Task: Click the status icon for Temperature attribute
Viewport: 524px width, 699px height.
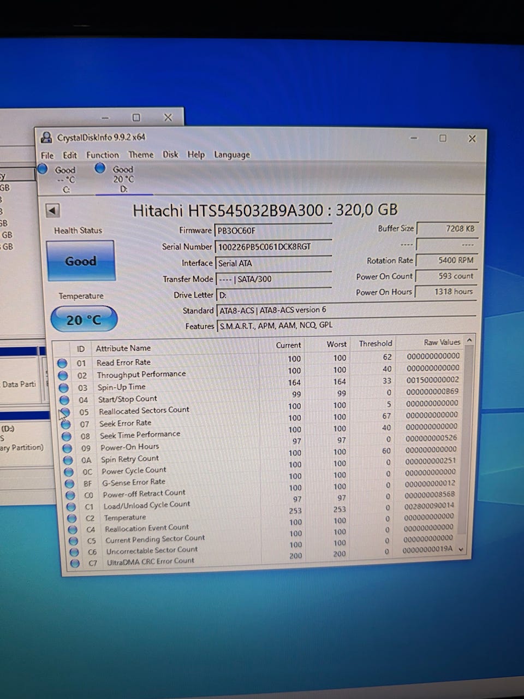Action: (x=72, y=518)
